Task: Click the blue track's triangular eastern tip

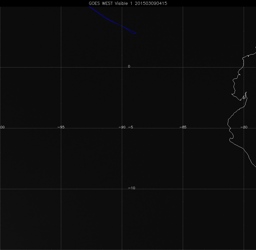Action: pyautogui.click(x=136, y=33)
